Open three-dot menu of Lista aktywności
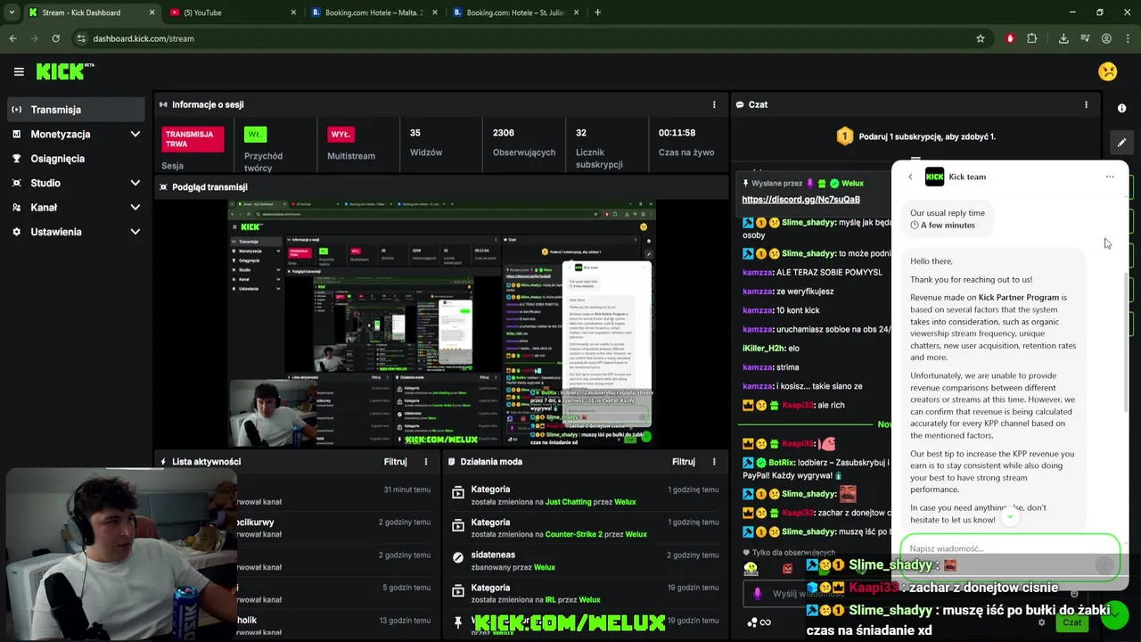Screen dimensions: 1141x642 pyautogui.click(x=425, y=462)
